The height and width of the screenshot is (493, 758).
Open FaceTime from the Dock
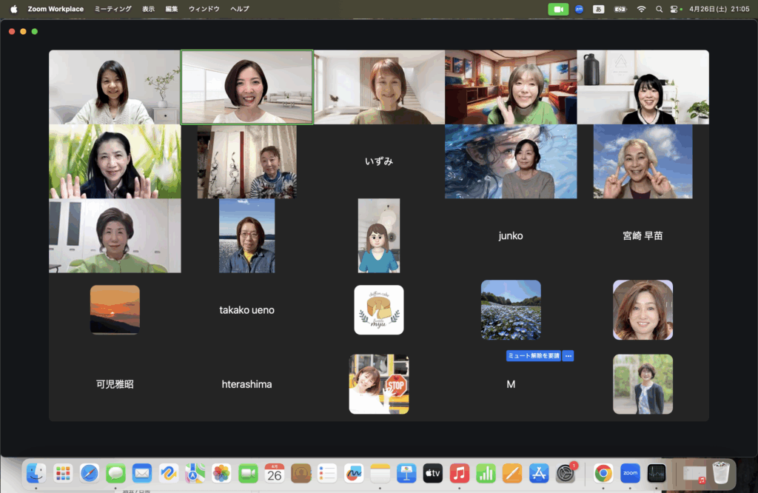coord(248,473)
